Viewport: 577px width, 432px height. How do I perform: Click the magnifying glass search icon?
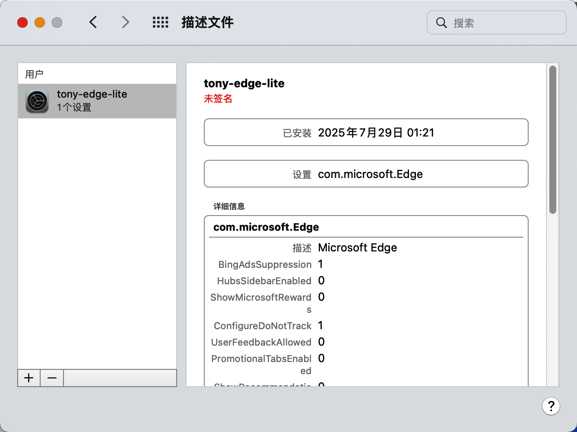point(441,23)
